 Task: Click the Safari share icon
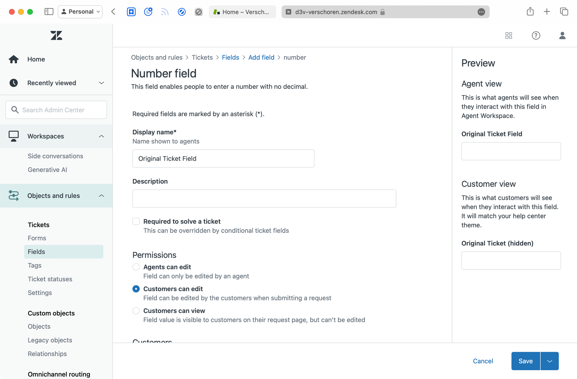click(530, 12)
